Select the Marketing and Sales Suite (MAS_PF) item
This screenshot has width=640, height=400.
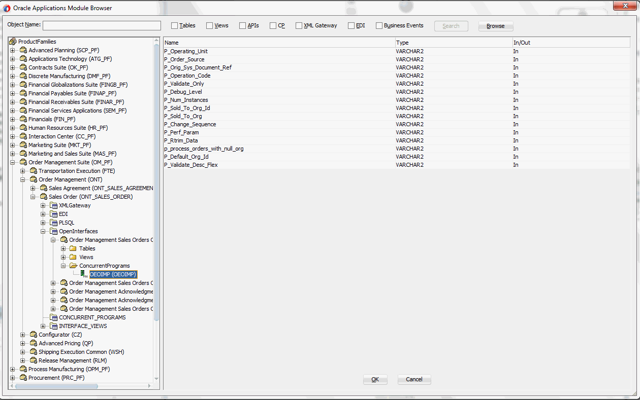(x=72, y=154)
